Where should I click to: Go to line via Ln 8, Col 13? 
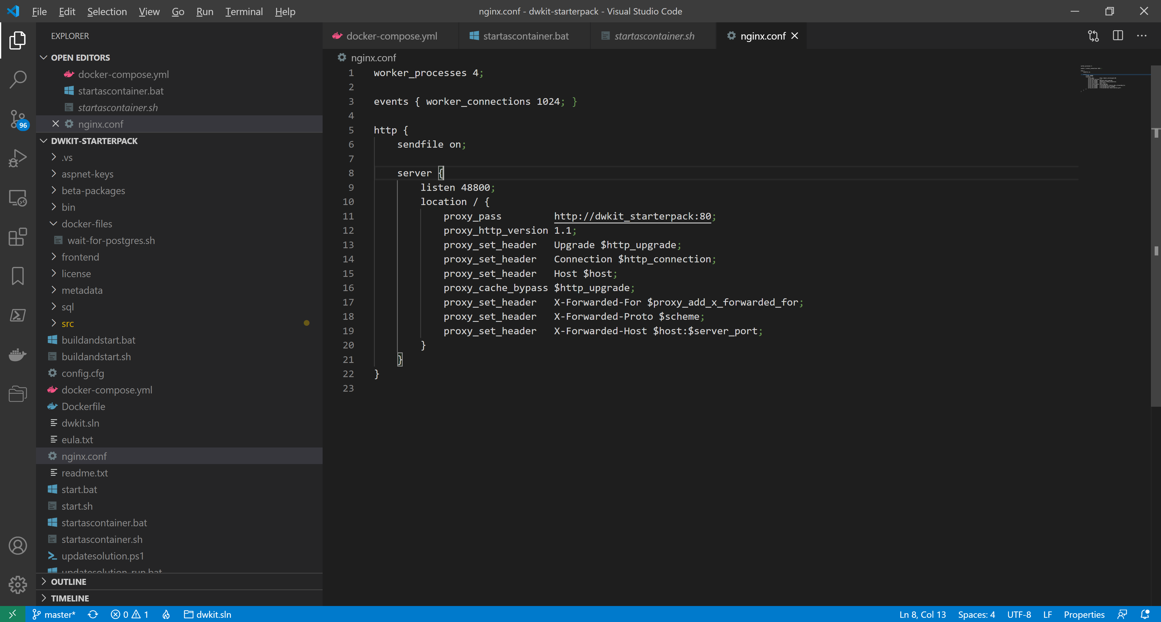[922, 614]
